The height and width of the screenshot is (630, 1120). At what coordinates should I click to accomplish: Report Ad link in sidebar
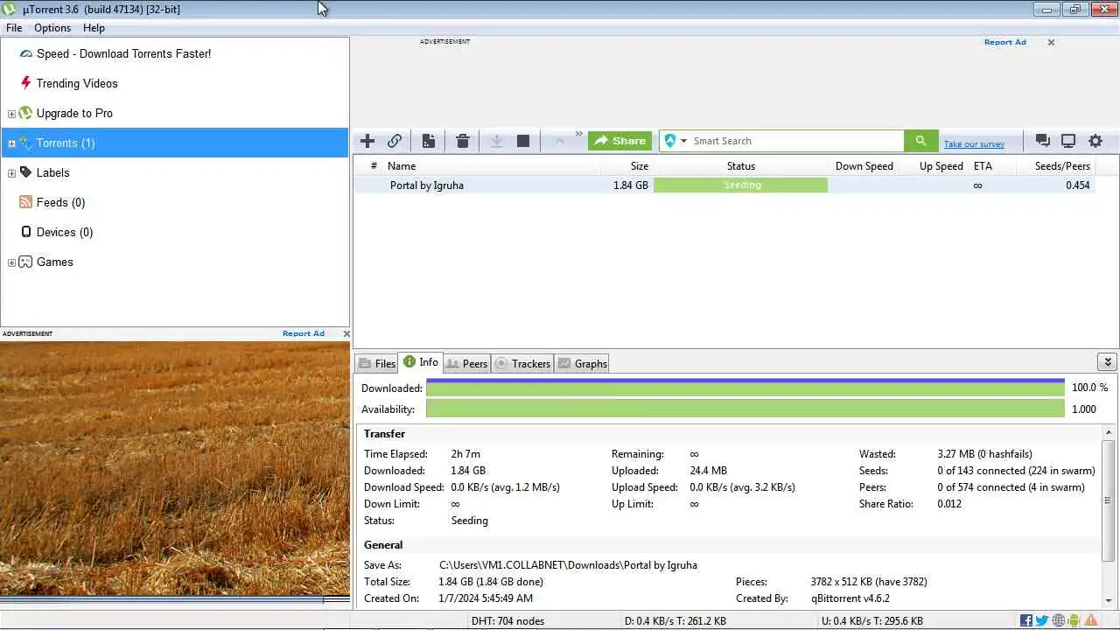(x=303, y=333)
